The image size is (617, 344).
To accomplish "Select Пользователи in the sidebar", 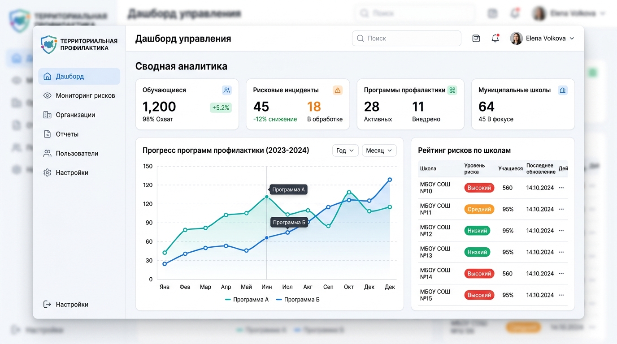I will point(79,153).
